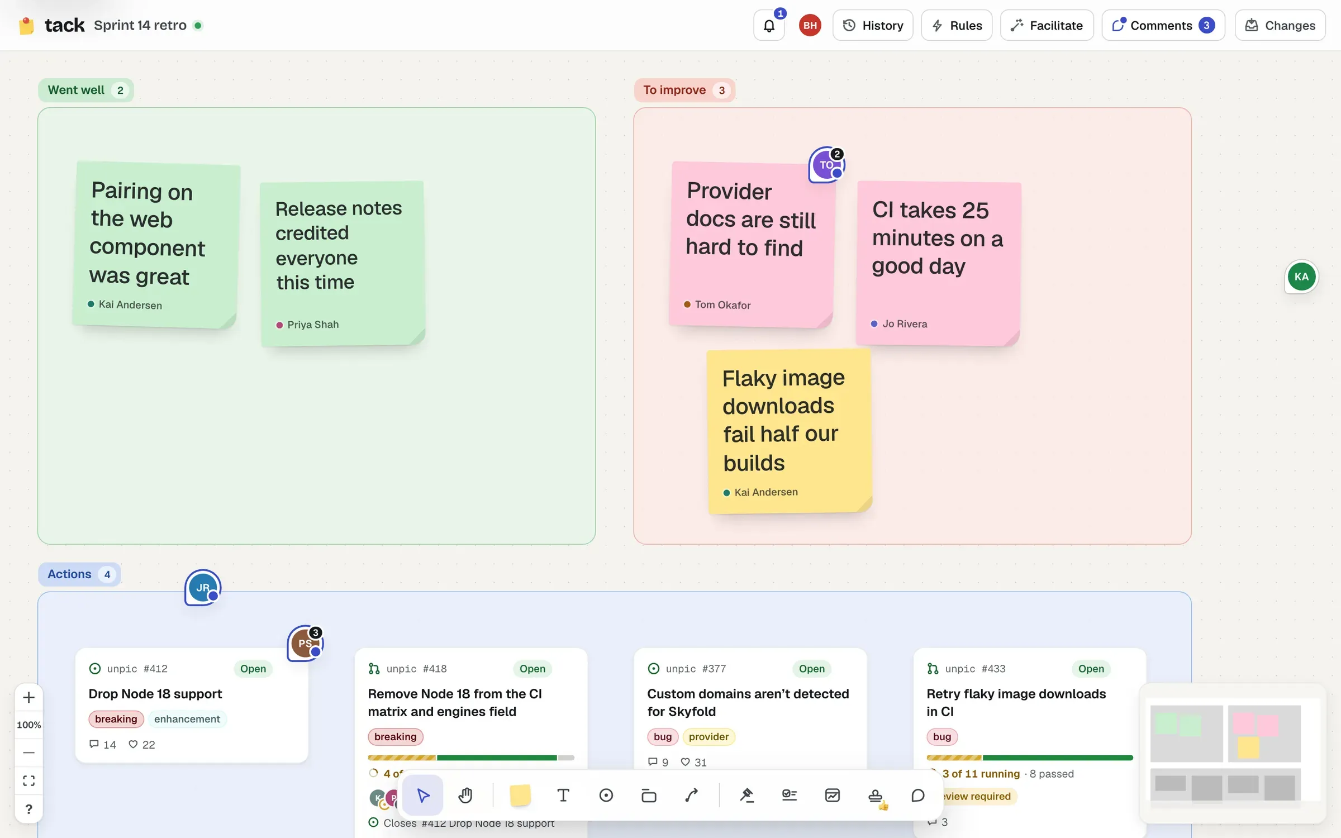Image resolution: width=1341 pixels, height=838 pixels.
Task: Select the gavel vote tool
Action: (x=746, y=795)
